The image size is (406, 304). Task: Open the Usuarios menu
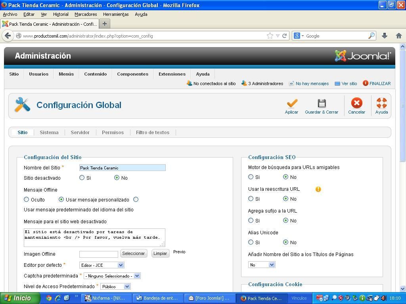pos(38,74)
